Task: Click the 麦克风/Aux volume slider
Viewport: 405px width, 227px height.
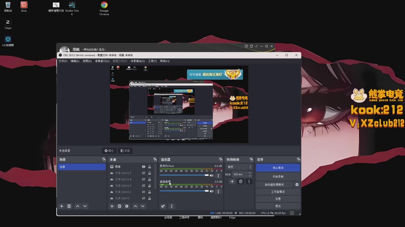Action: (x=184, y=175)
